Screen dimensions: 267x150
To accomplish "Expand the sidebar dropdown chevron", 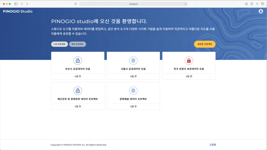I will point(19,4).
